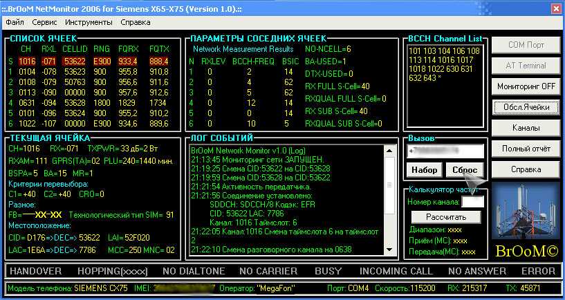Click the event log scrollbar up arrow
Image resolution: width=565 pixels, height=300 pixels.
click(x=389, y=151)
